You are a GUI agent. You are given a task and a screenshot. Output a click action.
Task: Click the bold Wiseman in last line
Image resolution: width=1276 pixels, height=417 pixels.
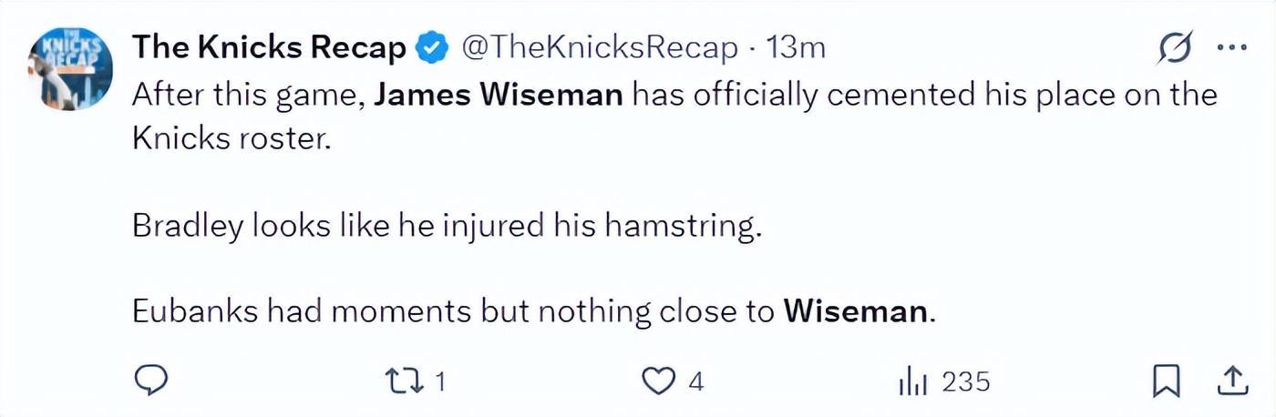coord(855,311)
